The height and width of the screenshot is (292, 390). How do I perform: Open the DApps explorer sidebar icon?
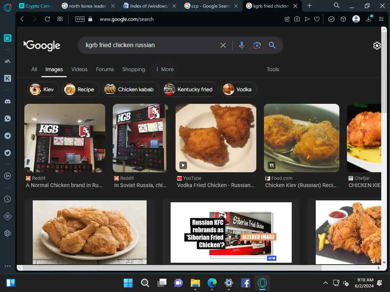coord(8,61)
